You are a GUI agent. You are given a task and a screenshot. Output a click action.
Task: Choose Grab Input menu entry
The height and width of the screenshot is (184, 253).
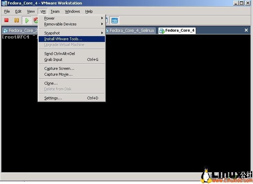(x=72, y=60)
